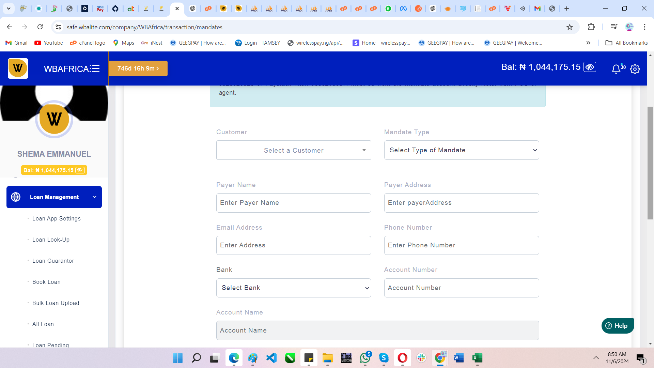Toggle sidebar balance visibility eye icon
Viewport: 654px width, 368px height.
[x=80, y=170]
